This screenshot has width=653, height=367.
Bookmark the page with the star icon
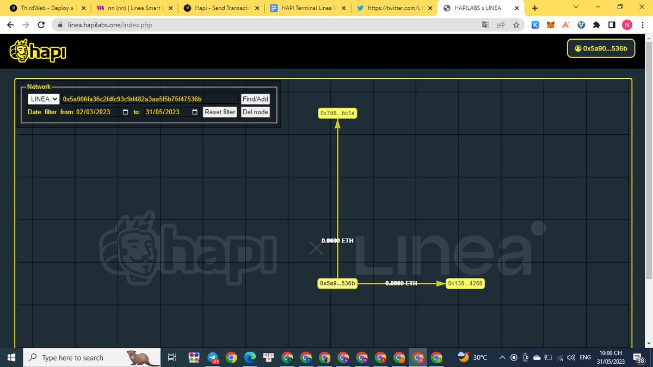(516, 24)
